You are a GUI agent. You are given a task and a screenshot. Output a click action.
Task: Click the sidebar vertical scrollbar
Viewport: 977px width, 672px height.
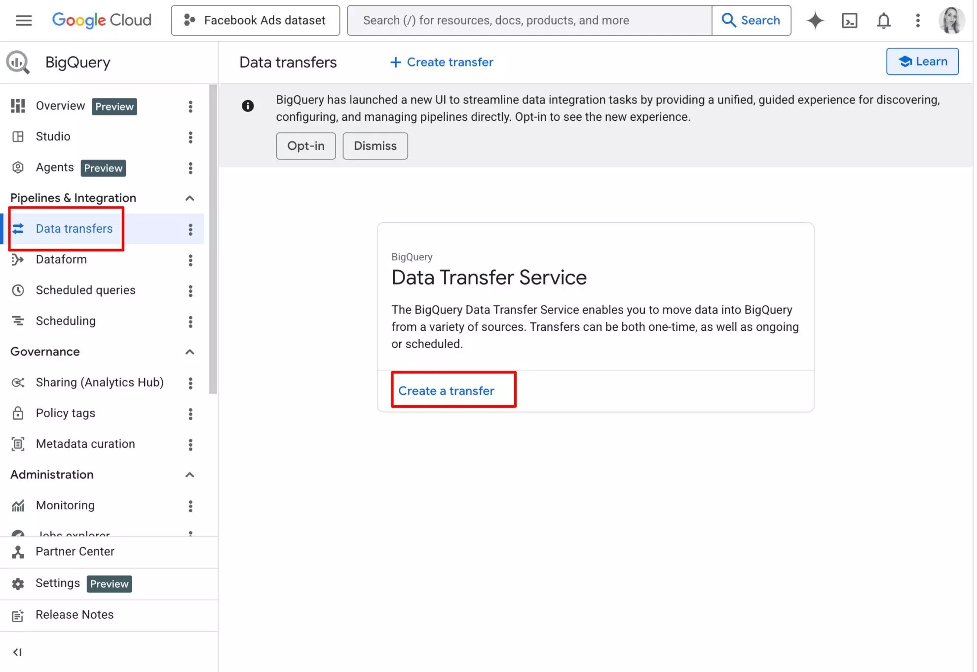pyautogui.click(x=213, y=240)
